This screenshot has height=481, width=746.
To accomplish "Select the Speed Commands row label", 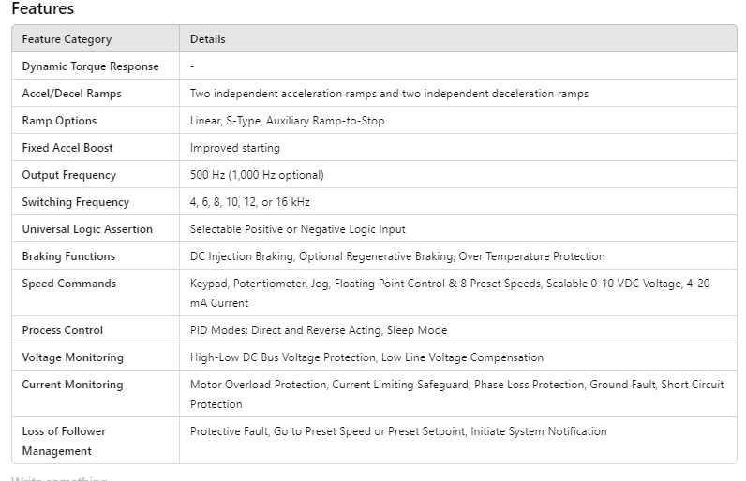I will tap(68, 284).
